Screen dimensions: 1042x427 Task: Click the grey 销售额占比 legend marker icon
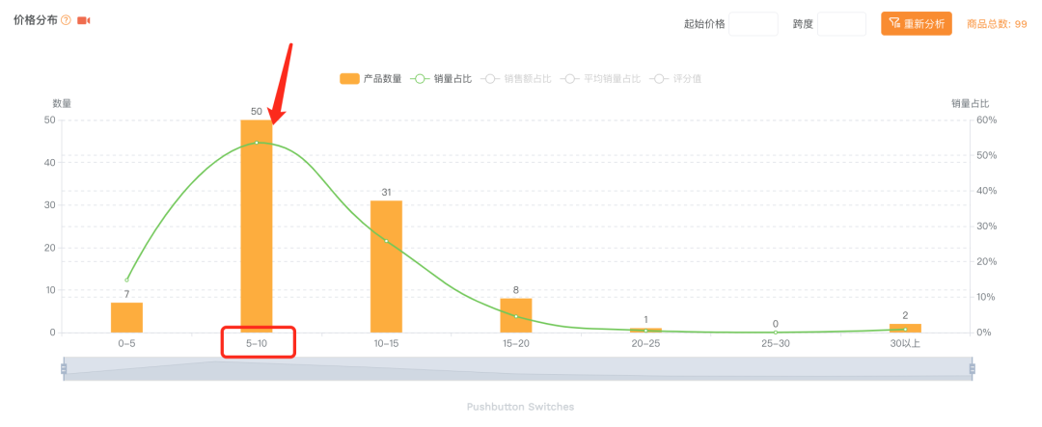pos(490,79)
